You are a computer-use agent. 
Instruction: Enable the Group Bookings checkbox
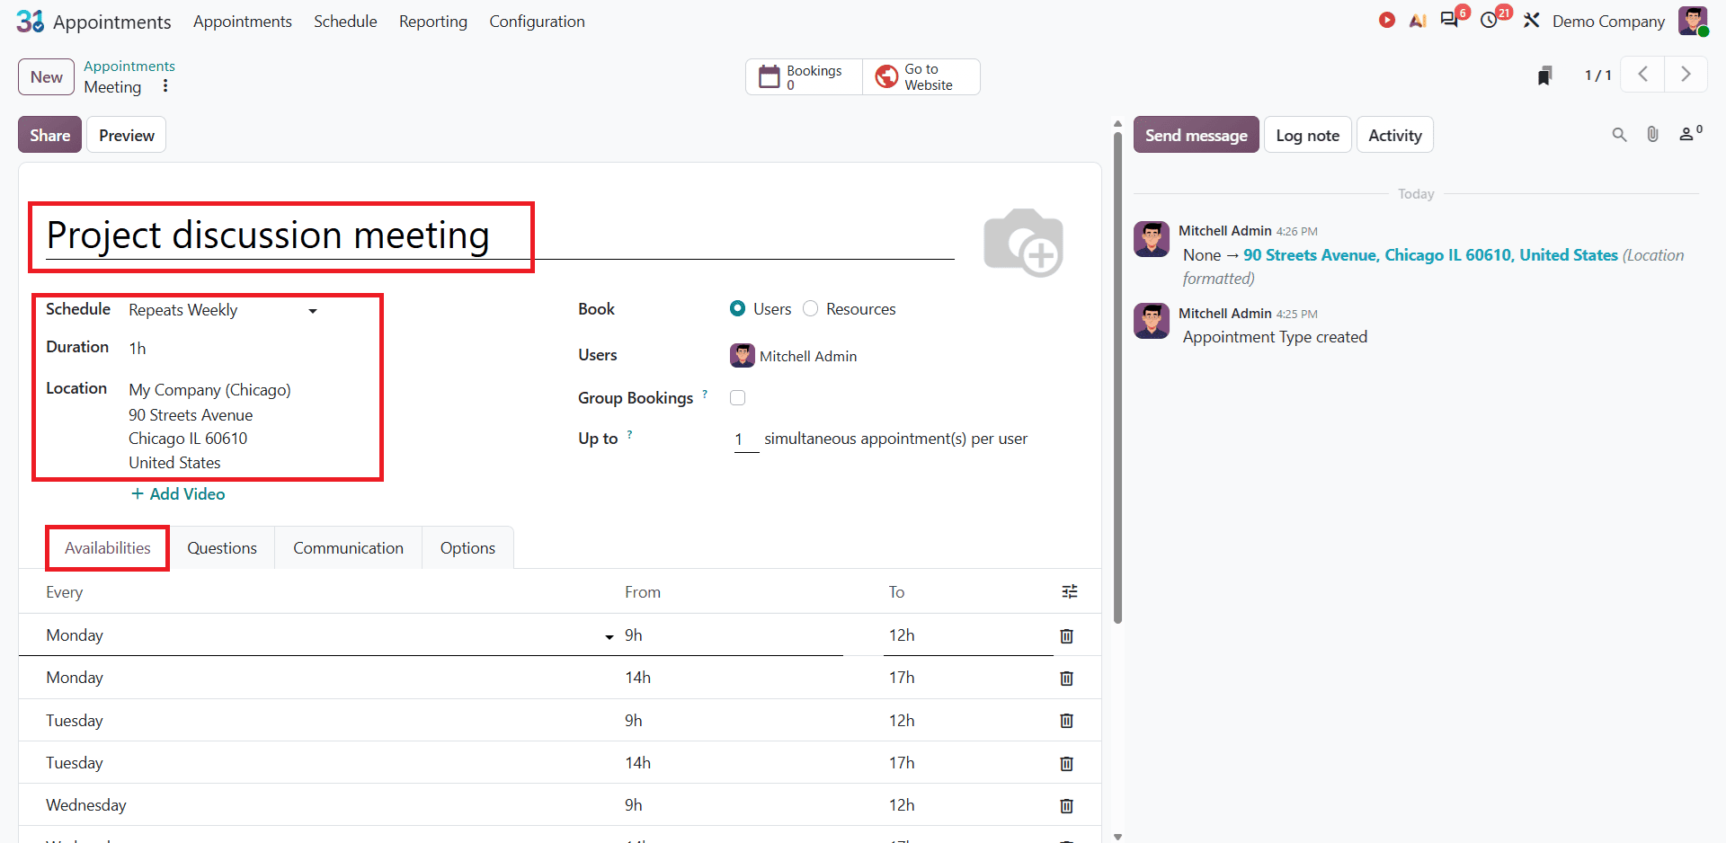click(737, 397)
